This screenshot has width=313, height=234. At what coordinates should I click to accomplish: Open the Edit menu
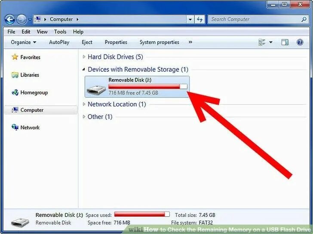coord(26,32)
